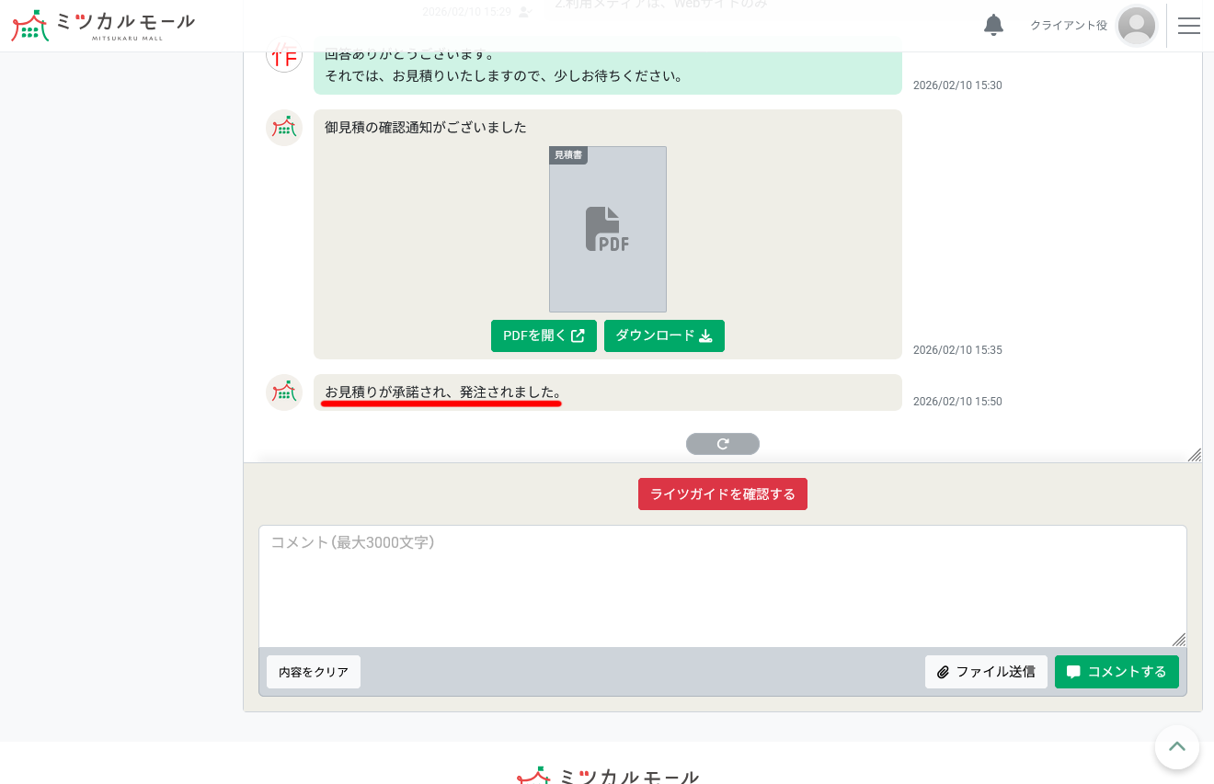Viewport: 1214px width, 784px height.
Task: Click the クライアント役 profile avatar
Action: pos(1137,26)
